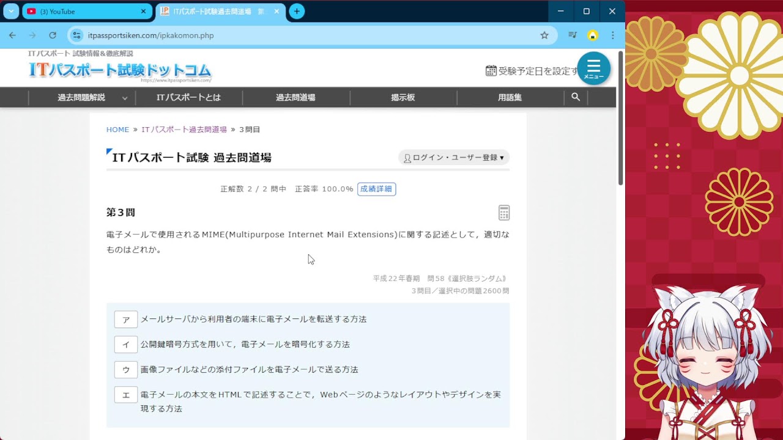Viewport: 783px width, 440px height.
Task: Follow the HOME breadcrumb link
Action: 117,130
